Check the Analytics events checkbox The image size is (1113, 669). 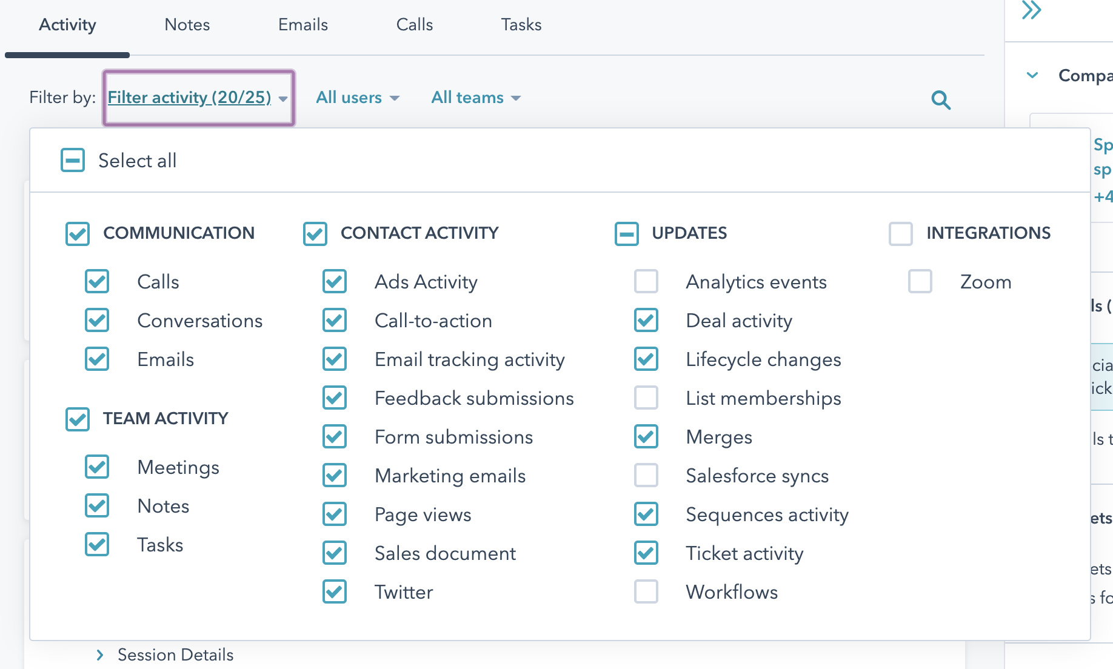point(646,282)
